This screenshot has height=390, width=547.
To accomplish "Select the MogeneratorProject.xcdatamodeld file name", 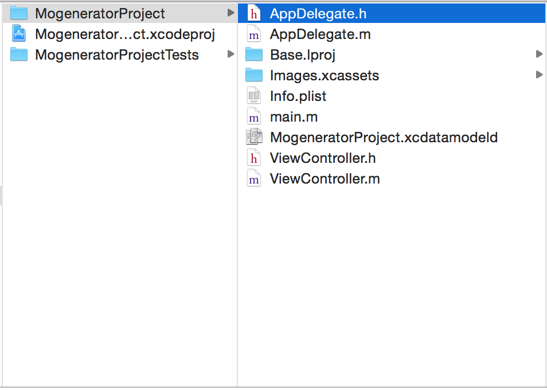I will click(x=384, y=137).
